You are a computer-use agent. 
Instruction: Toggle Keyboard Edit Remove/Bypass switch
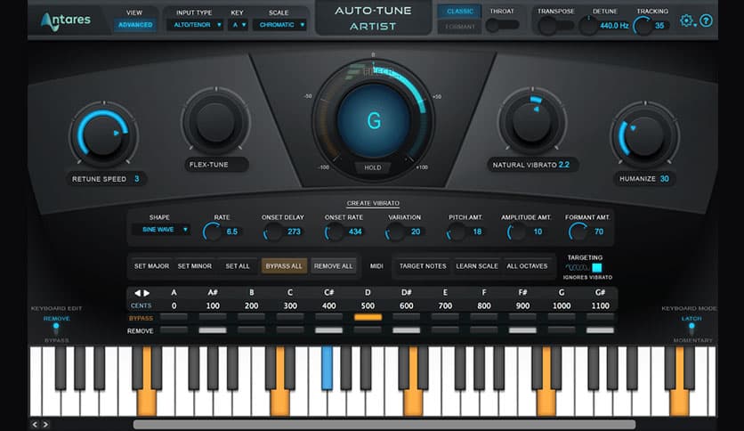coord(56,329)
